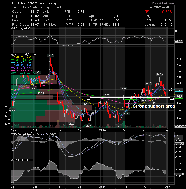This screenshot has width=186, height=189.
Task: Select the SCTR (SPMID) value 18.4
Action: (116, 25)
